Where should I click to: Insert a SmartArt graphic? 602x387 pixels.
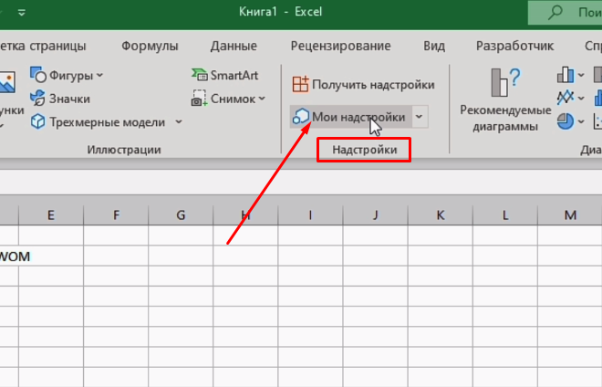225,76
